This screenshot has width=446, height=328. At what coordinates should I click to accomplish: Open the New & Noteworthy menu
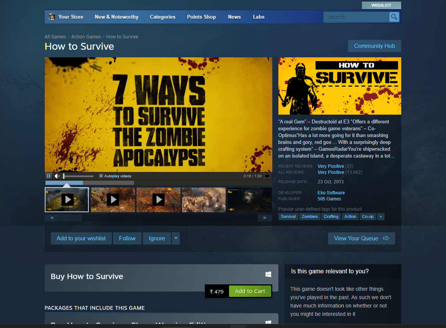[117, 17]
